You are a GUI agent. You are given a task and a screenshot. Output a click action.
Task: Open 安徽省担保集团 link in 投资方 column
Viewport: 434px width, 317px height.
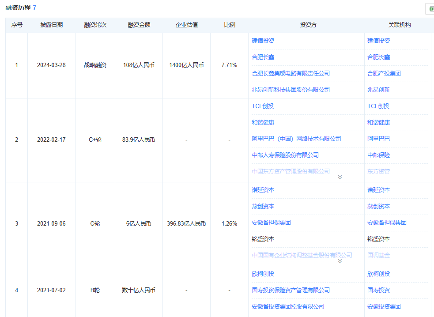click(271, 223)
